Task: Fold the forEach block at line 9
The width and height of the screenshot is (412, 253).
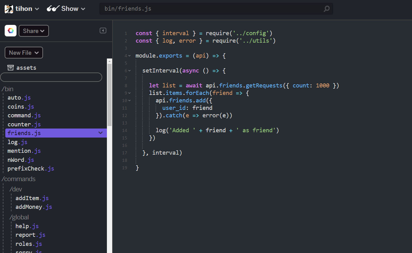Action: (x=129, y=93)
